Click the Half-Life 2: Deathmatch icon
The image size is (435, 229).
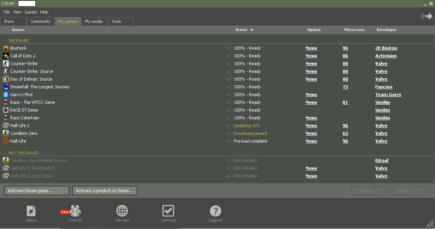coord(5,168)
